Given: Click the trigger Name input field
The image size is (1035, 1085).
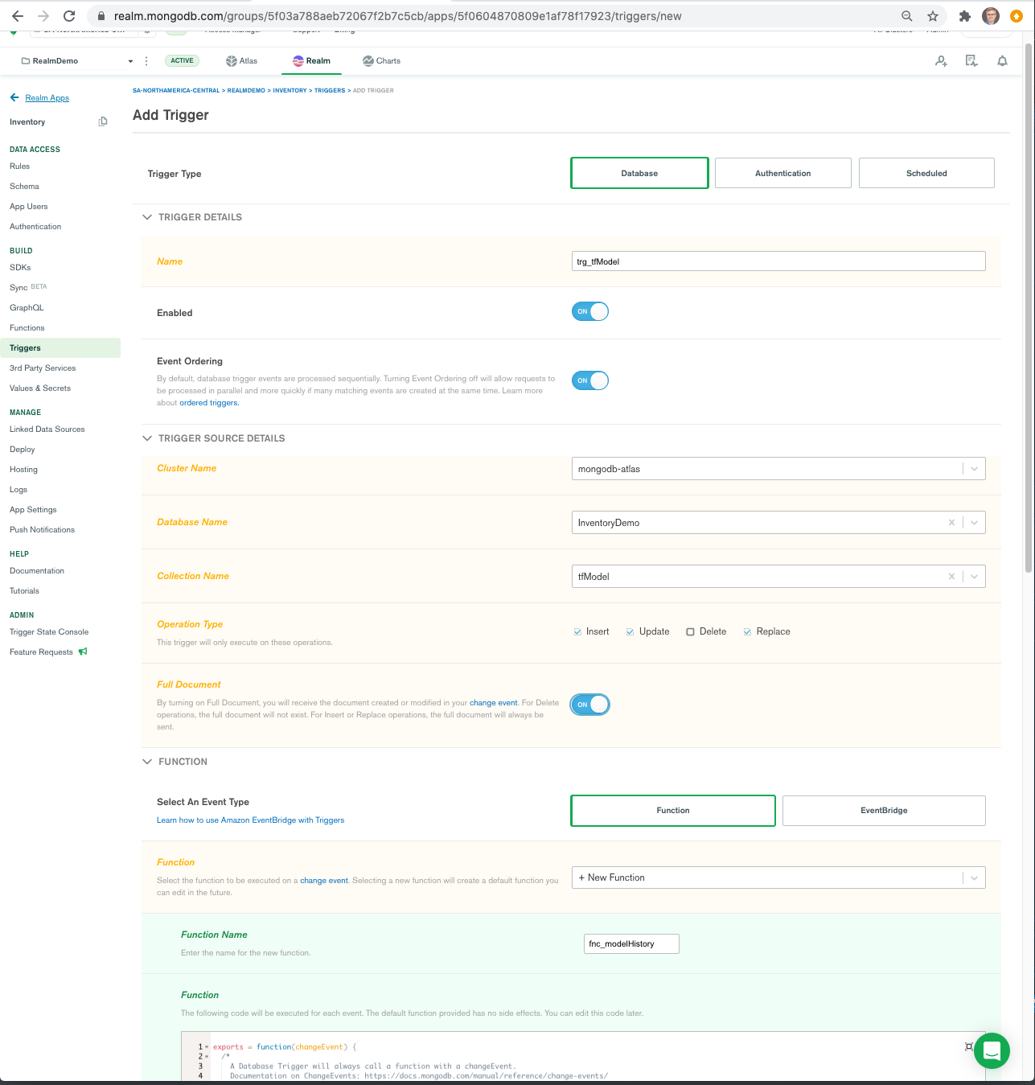Looking at the screenshot, I should (x=778, y=261).
